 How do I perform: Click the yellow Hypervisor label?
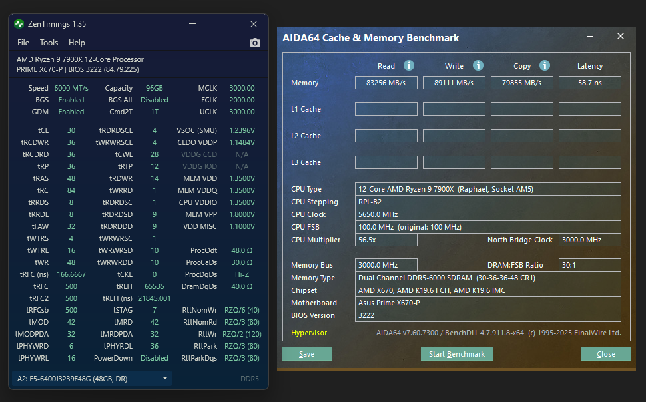click(309, 333)
